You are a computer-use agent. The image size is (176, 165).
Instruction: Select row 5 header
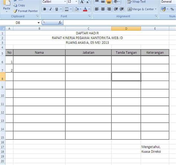pos(3,52)
